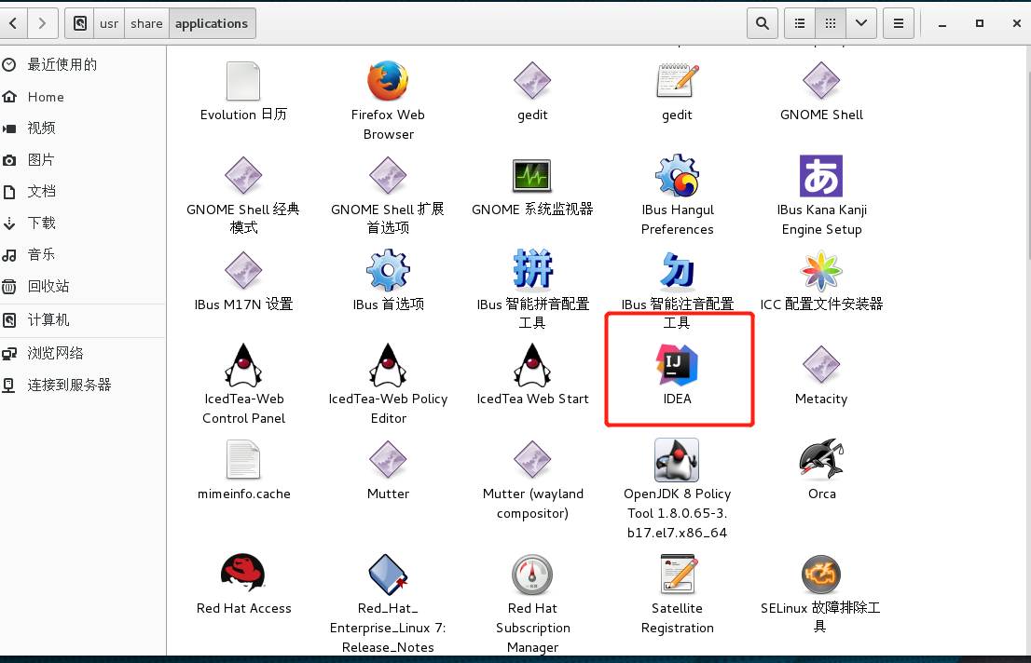Navigate to the usr path segment

tap(109, 23)
